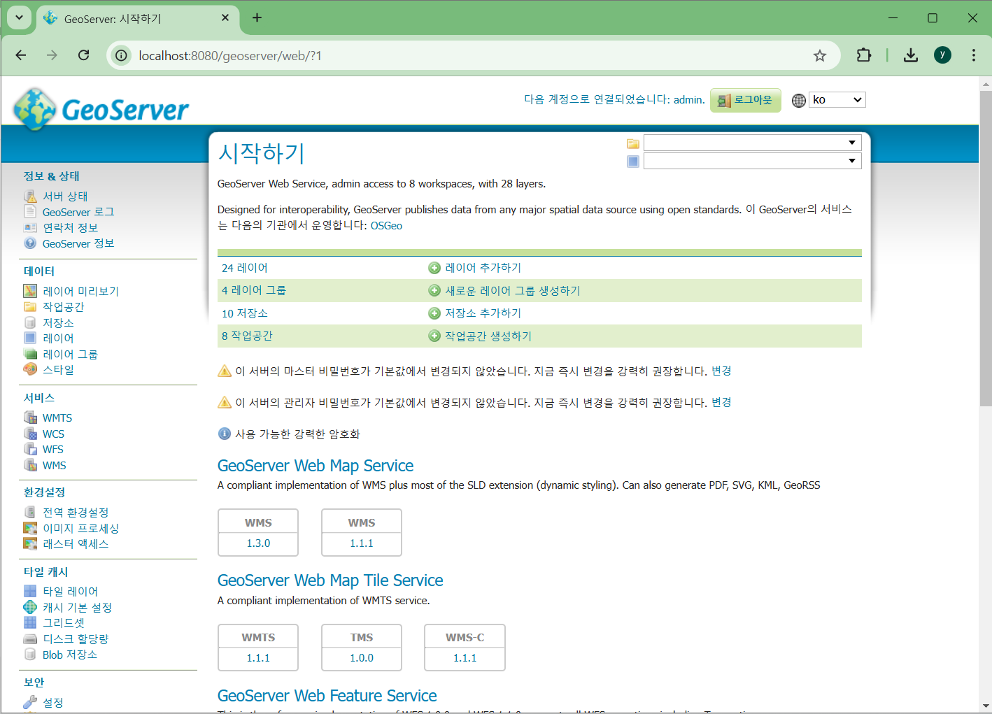Screen dimensions: 992x714
Task: Open browser downloads icon
Action: 910,55
